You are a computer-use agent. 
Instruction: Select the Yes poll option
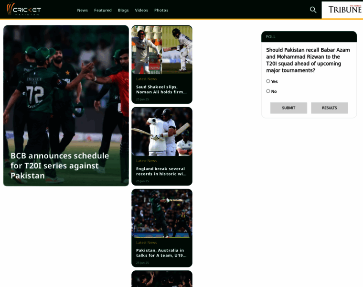[268, 81]
